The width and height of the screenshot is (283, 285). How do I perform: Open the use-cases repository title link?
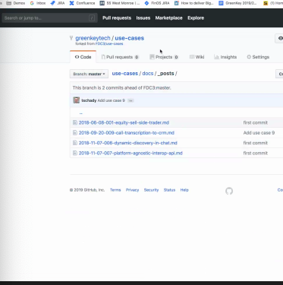130,38
